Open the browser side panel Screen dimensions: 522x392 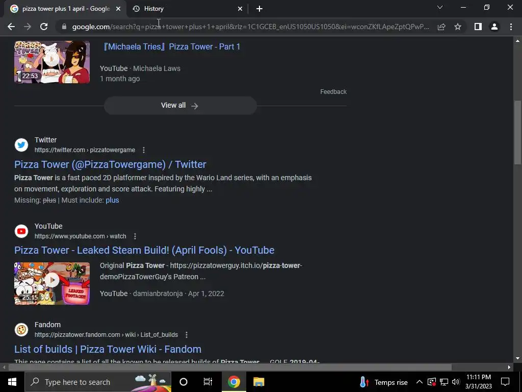pyautogui.click(x=478, y=27)
